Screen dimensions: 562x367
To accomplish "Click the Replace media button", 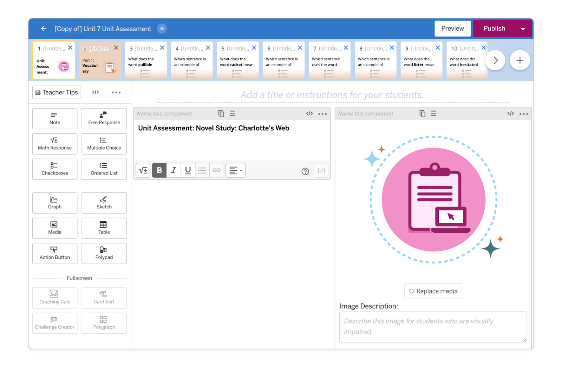I will tap(433, 291).
